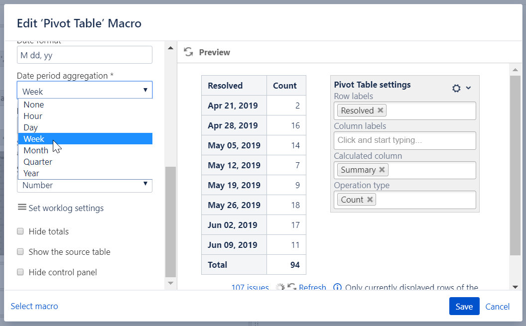Save the macro changes
The width and height of the screenshot is (526, 326).
coord(464,307)
